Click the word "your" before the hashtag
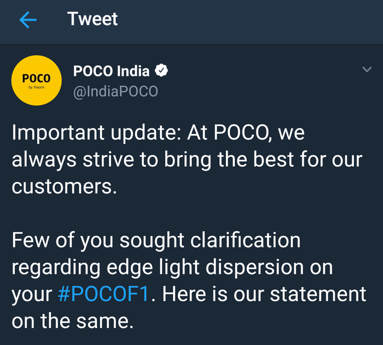The height and width of the screenshot is (345, 383). point(32,296)
